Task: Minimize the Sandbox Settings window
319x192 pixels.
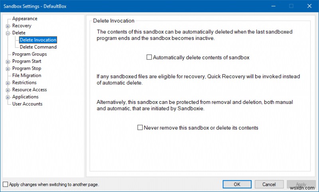Action: 273,6
